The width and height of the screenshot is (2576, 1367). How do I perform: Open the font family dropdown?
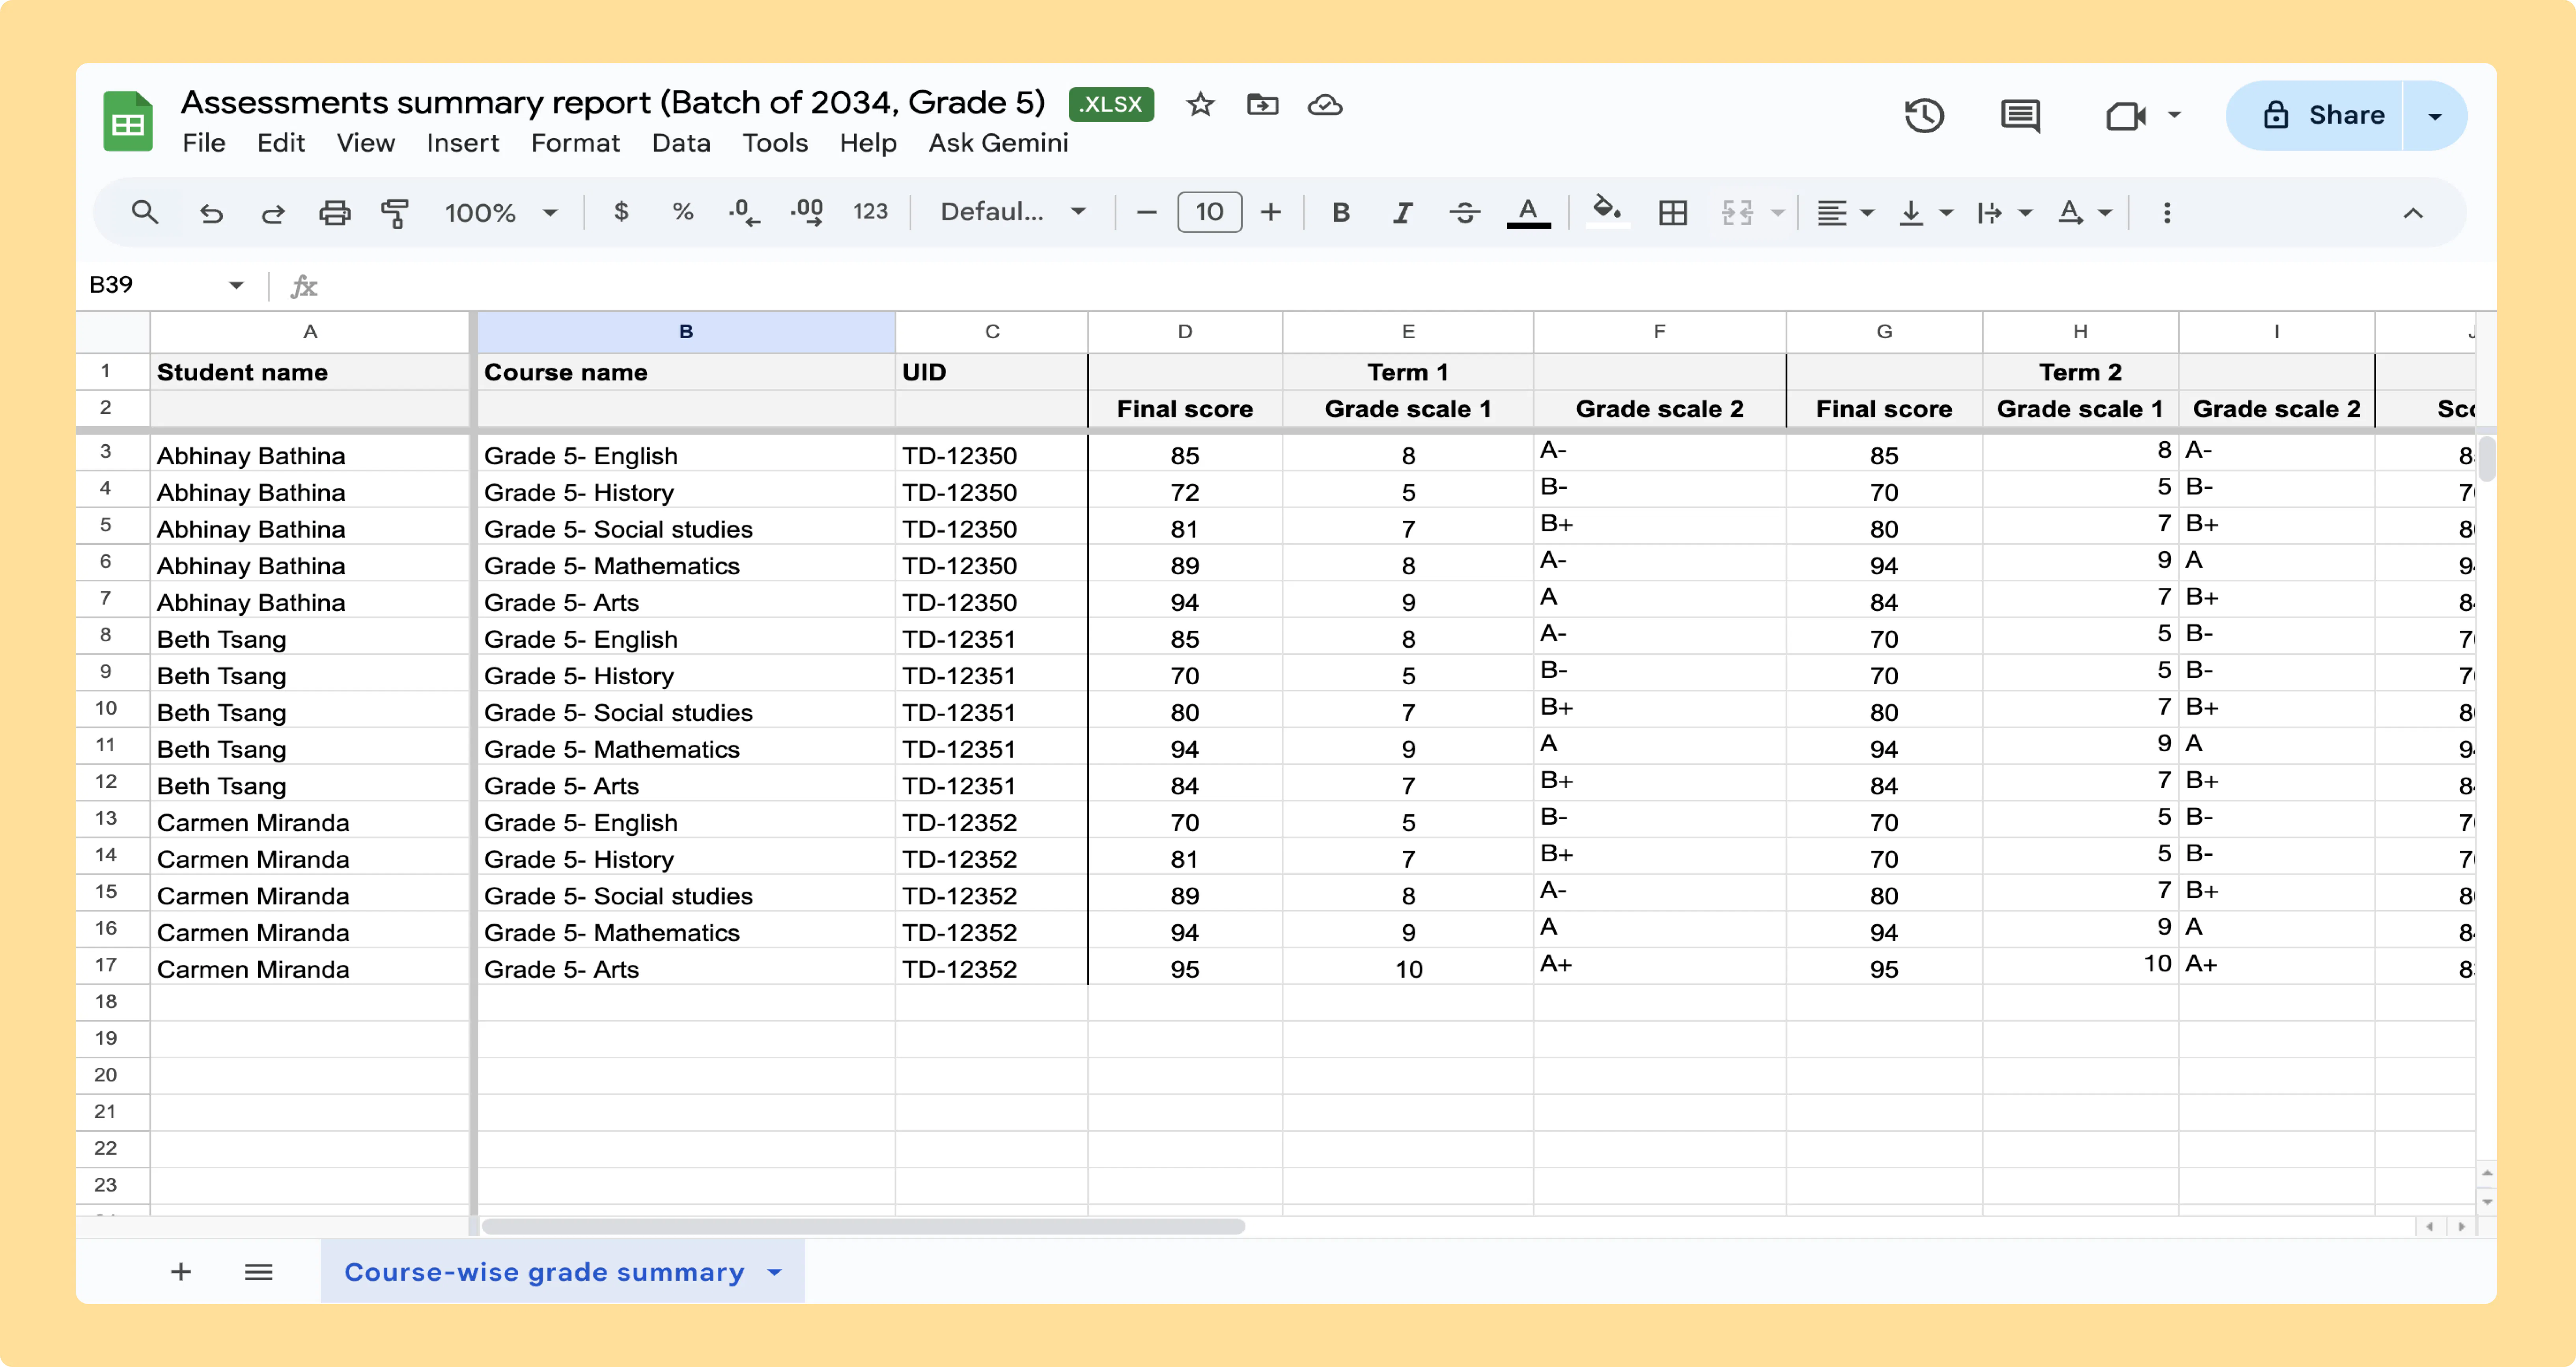1013,212
